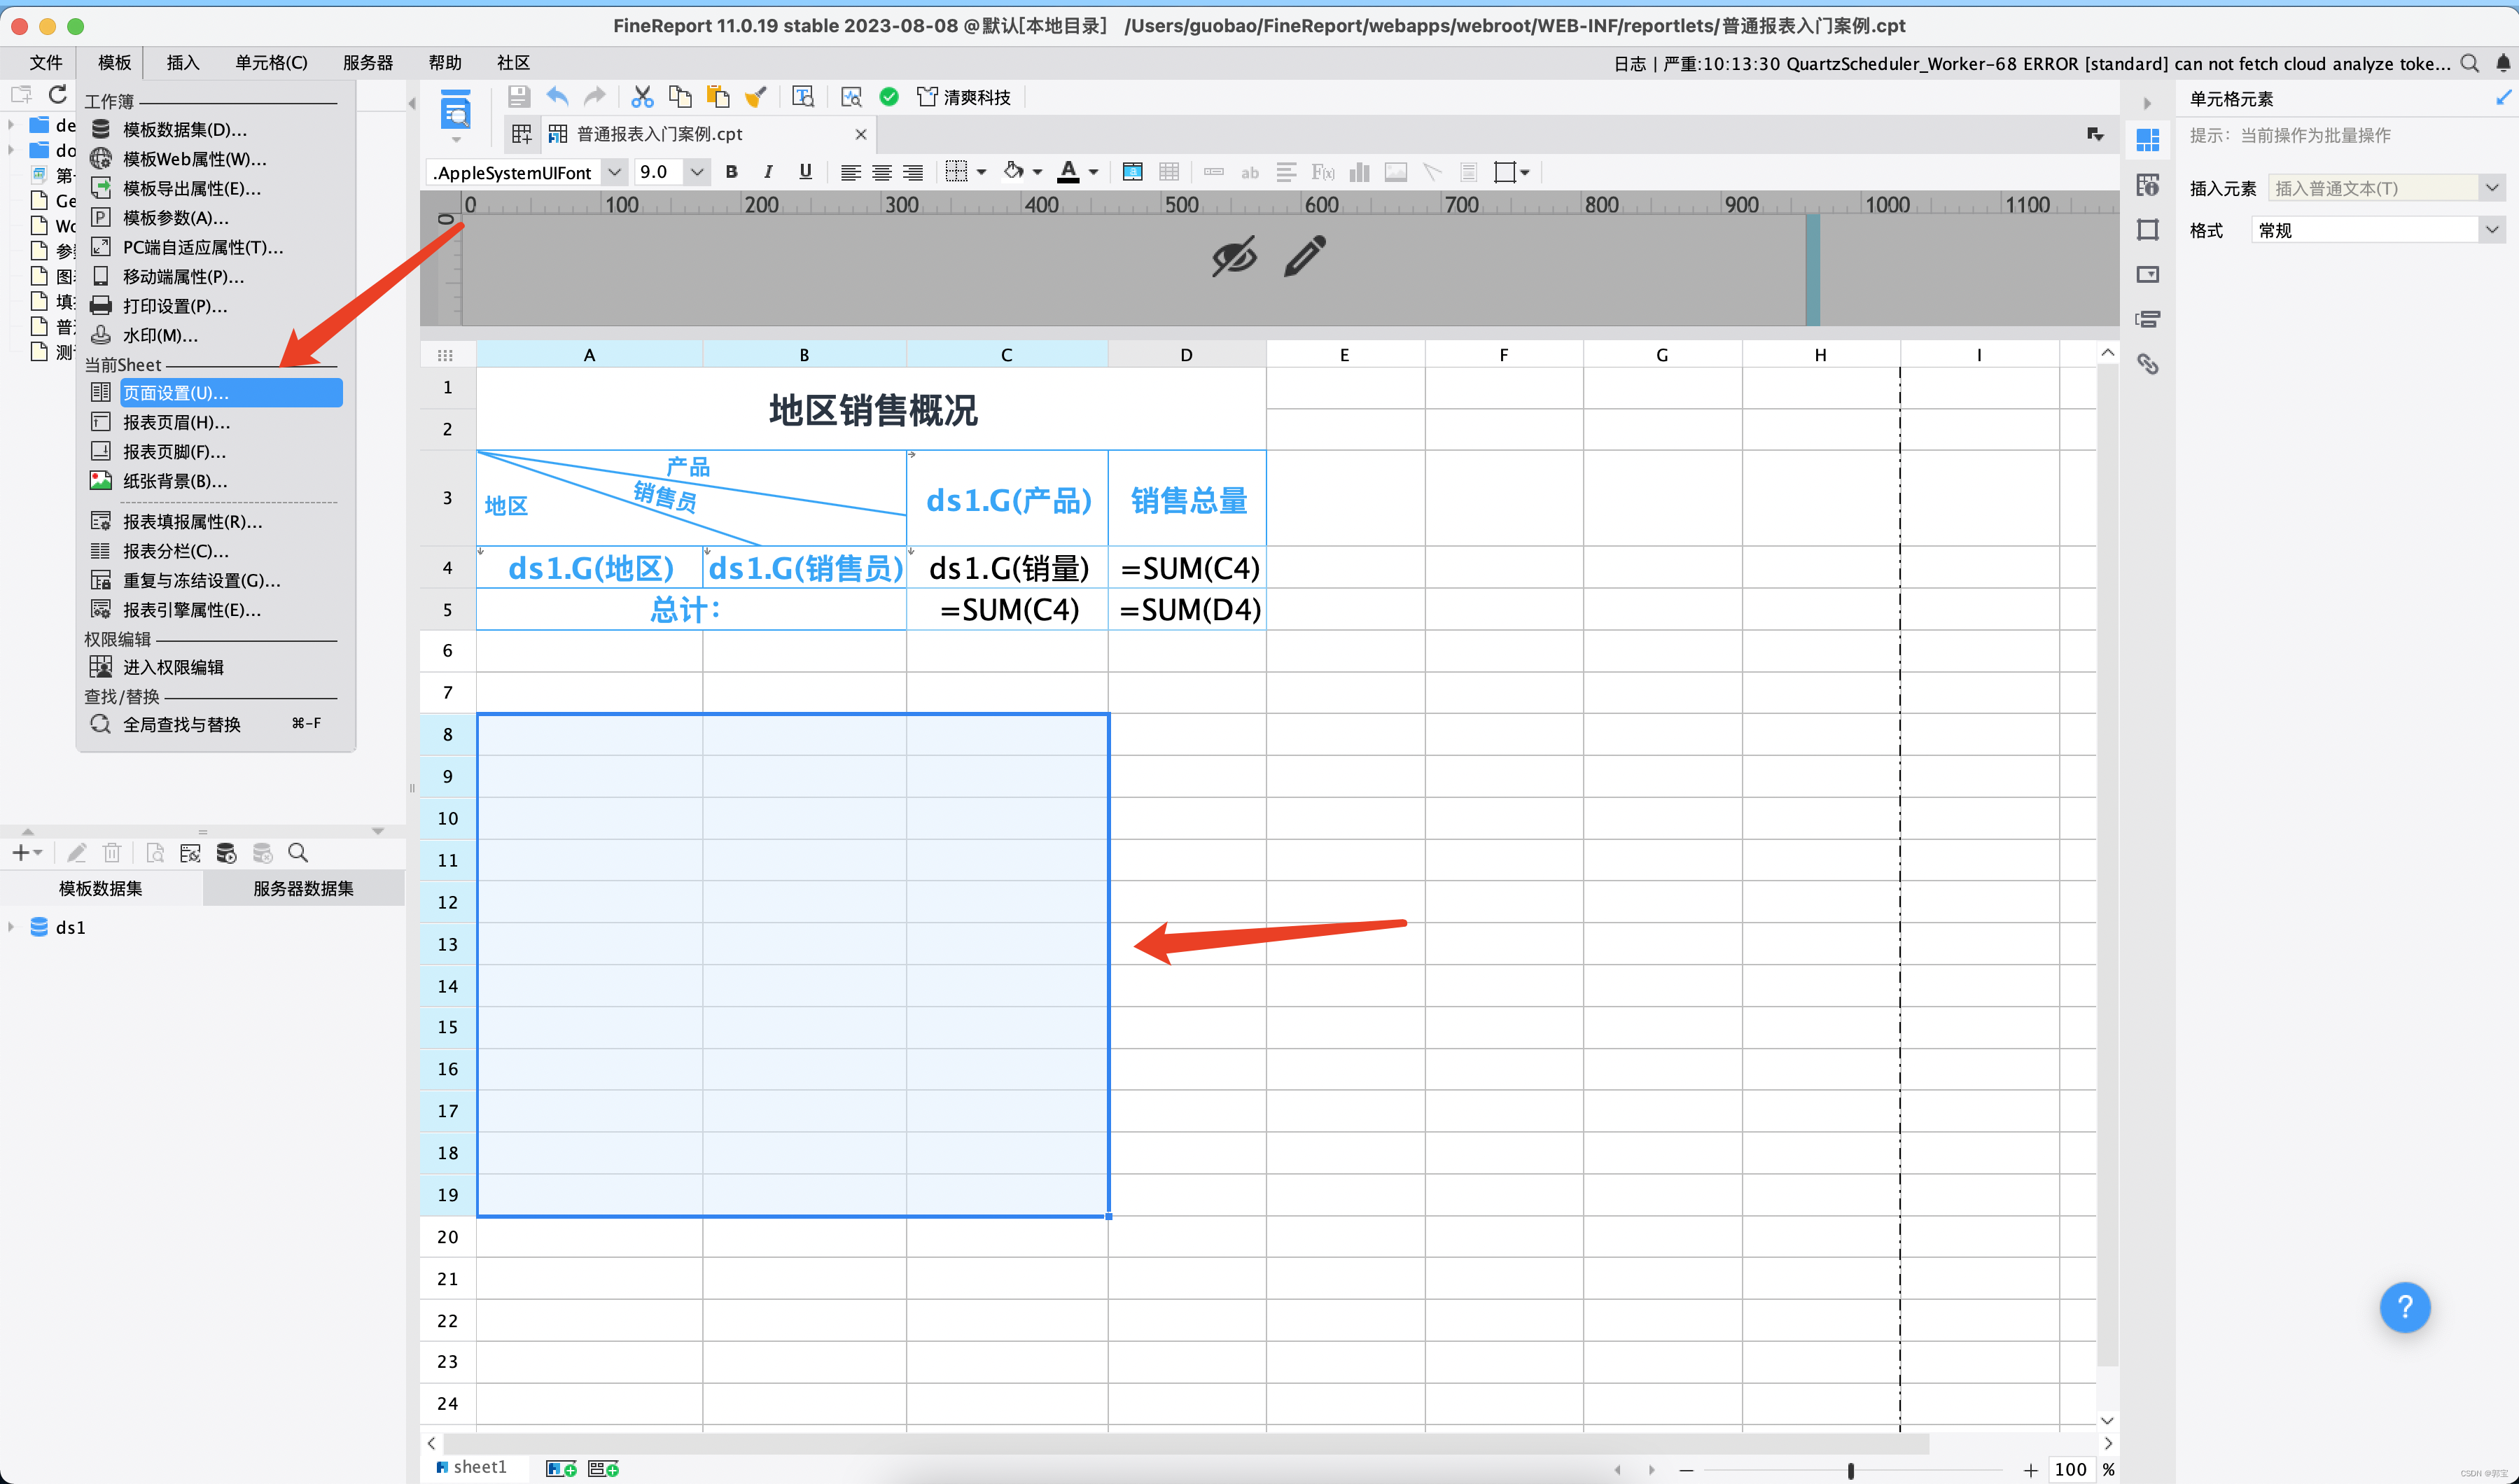Open the font name dropdown
The height and width of the screenshot is (1484, 2519).
(614, 172)
